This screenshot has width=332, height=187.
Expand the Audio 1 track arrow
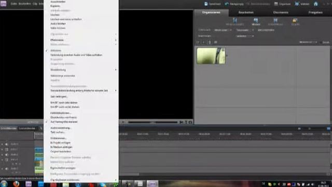click(2, 169)
